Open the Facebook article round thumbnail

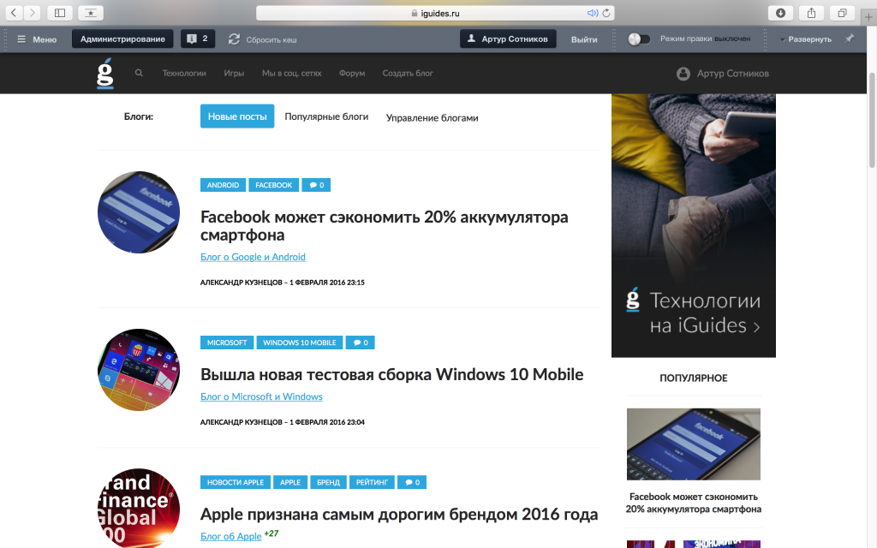click(x=139, y=212)
